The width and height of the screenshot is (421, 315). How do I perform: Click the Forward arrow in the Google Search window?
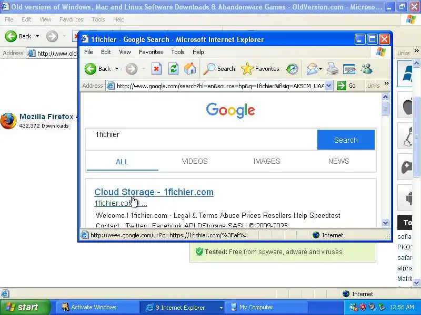tap(132, 69)
